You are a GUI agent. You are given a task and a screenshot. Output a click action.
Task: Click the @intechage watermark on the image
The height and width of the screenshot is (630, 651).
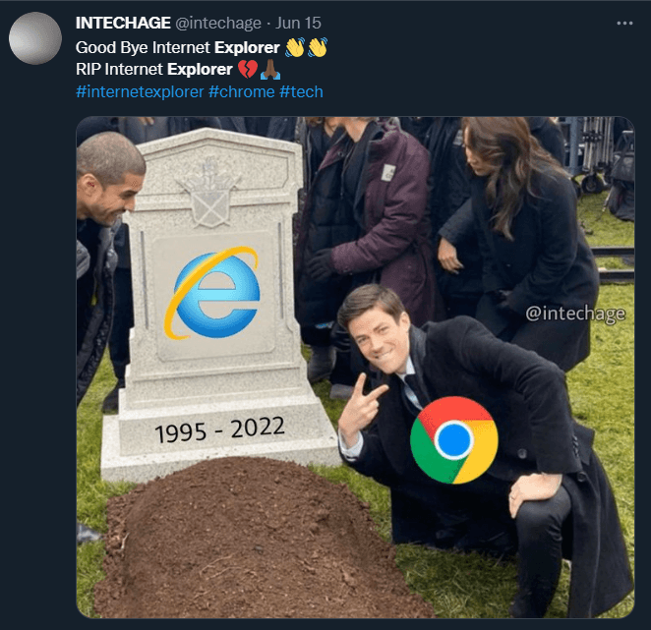click(574, 314)
